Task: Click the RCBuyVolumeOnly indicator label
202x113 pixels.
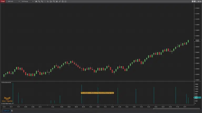Action: click(6, 82)
